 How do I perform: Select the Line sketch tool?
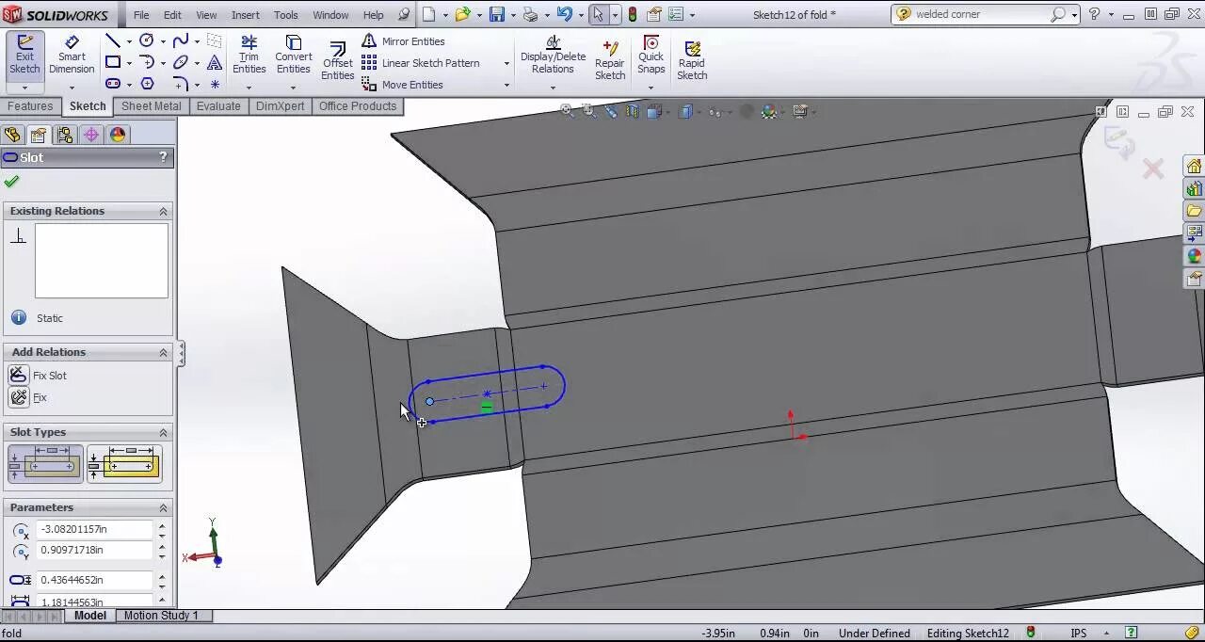tap(113, 40)
